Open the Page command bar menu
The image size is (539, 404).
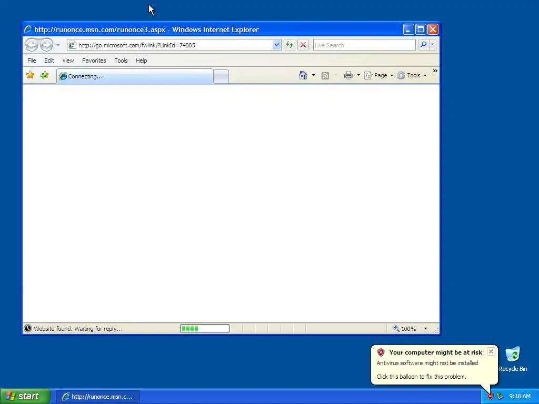(x=378, y=75)
